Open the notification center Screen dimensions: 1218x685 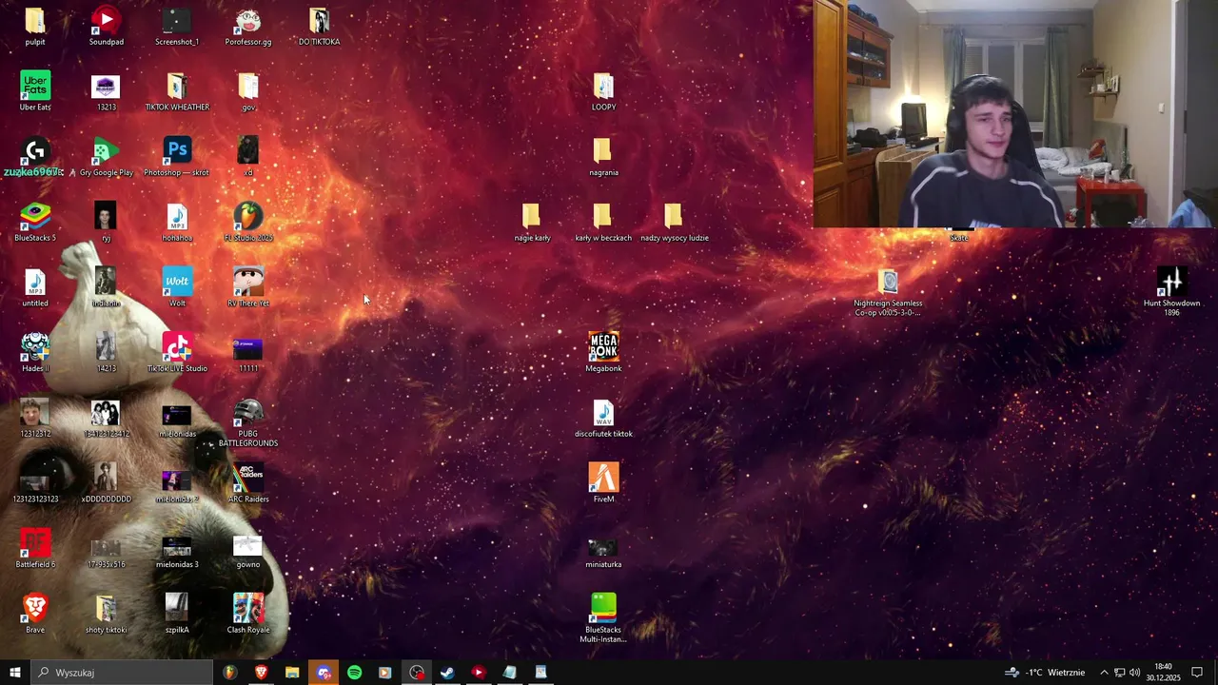[1197, 673]
